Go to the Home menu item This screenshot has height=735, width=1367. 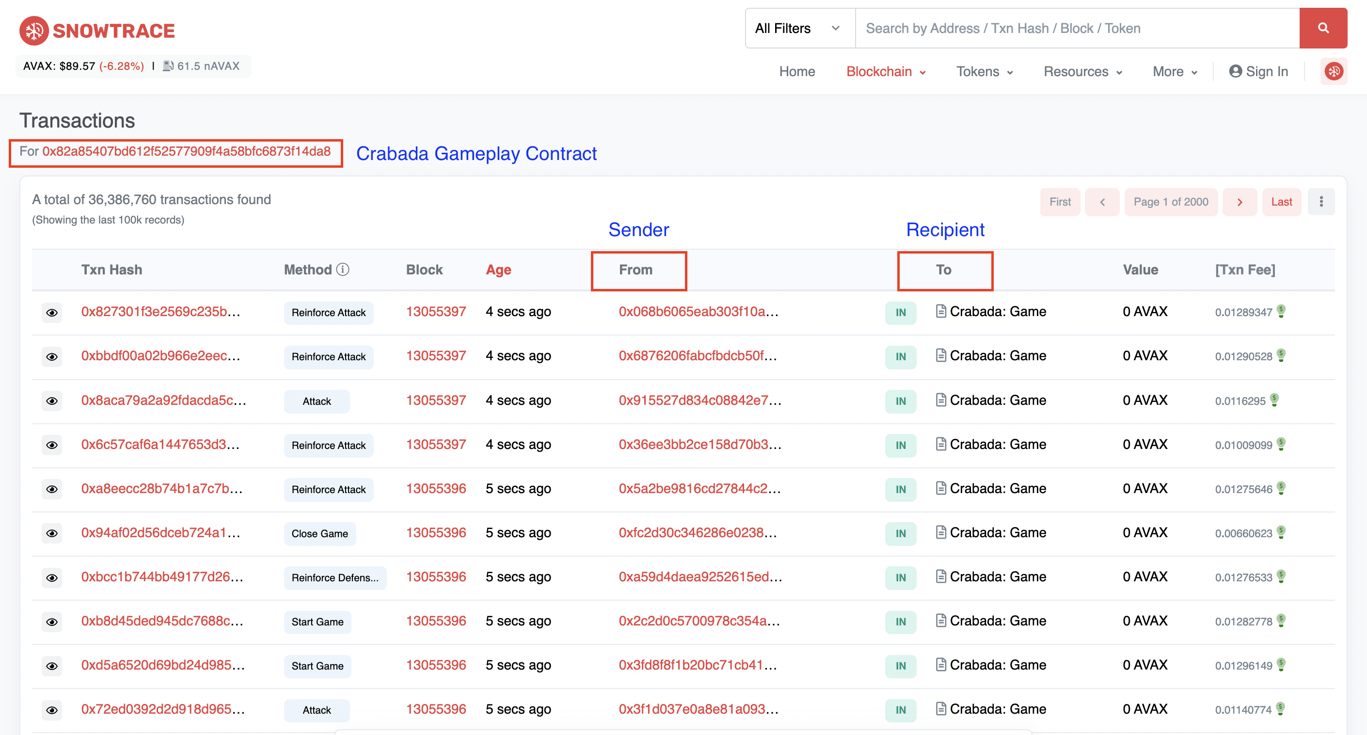[x=796, y=72]
